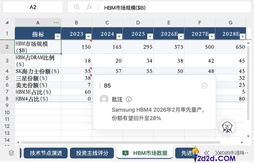The height and width of the screenshot is (163, 254).
Task: Select row 9 header
Action: point(7,105)
